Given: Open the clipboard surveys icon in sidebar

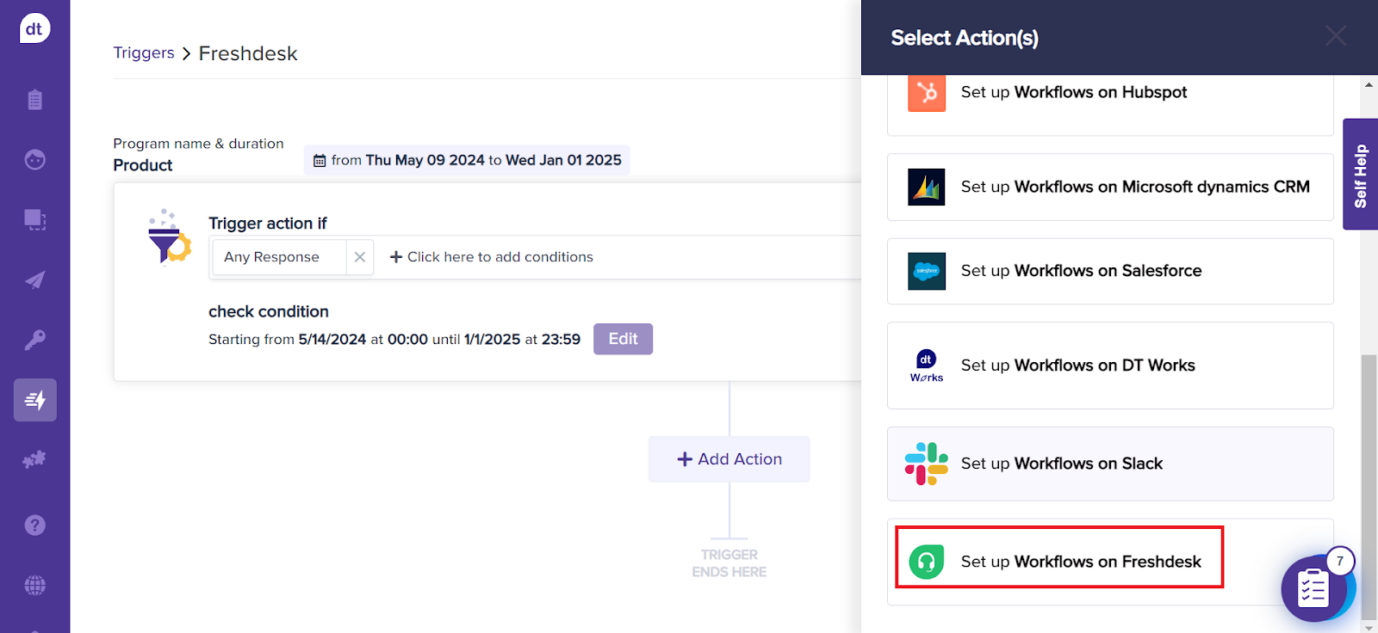Looking at the screenshot, I should point(34,100).
